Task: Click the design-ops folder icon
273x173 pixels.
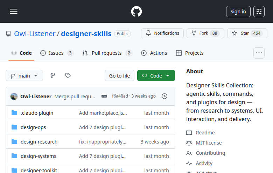Action: (x=14, y=127)
